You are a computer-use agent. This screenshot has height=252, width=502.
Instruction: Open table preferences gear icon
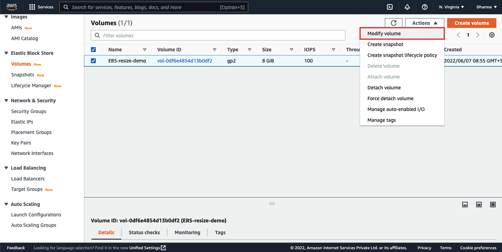coord(492,35)
